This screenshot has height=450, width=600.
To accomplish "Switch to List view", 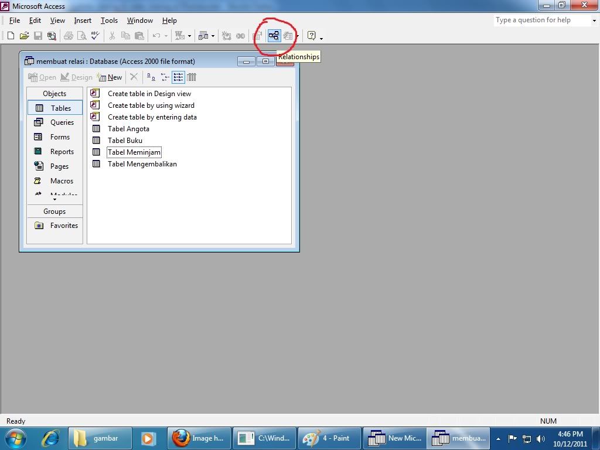I will (x=178, y=77).
